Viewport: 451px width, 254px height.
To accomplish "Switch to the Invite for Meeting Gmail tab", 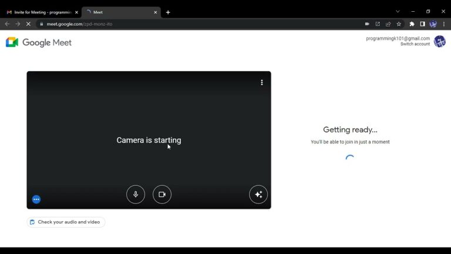I will click(42, 12).
